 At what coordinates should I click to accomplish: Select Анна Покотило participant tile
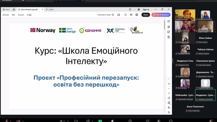pyautogui.click(x=195, y=107)
